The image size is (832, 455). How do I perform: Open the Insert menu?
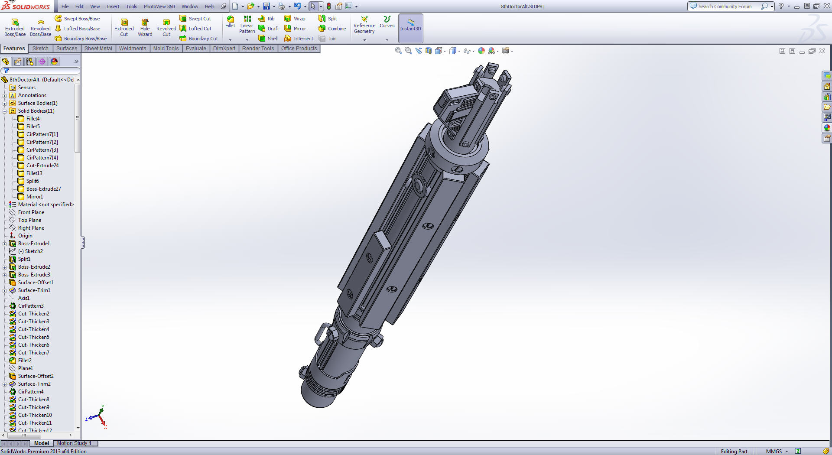(113, 6)
